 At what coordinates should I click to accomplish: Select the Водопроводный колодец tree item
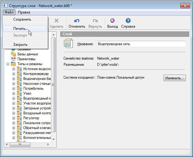(37, 98)
